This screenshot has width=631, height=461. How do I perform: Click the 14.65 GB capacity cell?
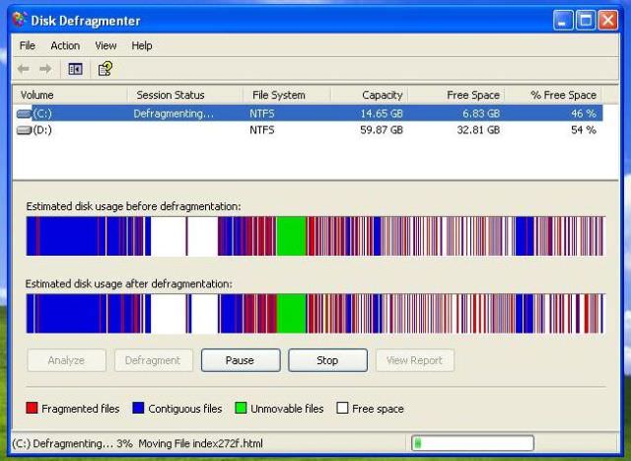(x=382, y=114)
